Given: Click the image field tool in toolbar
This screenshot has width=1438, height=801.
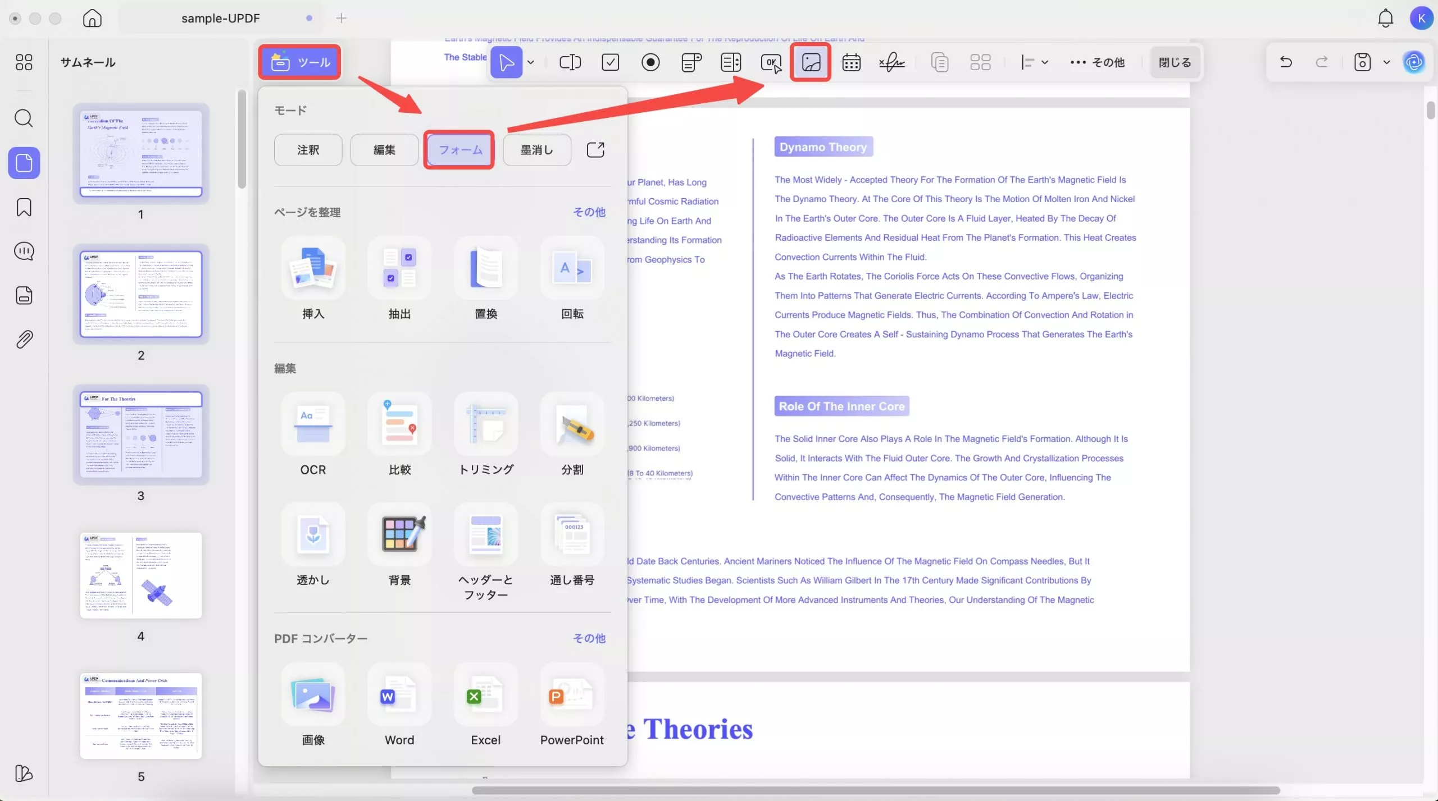Looking at the screenshot, I should (x=811, y=62).
